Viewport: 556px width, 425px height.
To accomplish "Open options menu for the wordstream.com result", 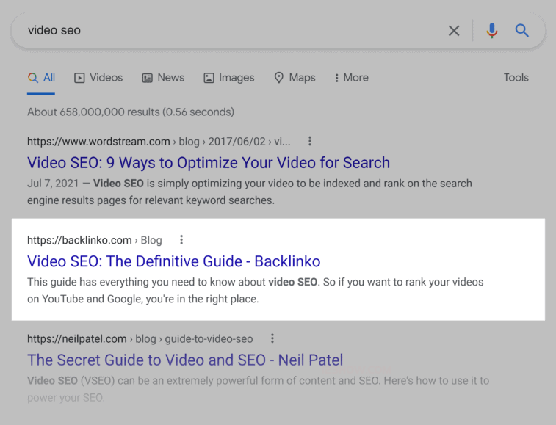I will click(x=310, y=141).
